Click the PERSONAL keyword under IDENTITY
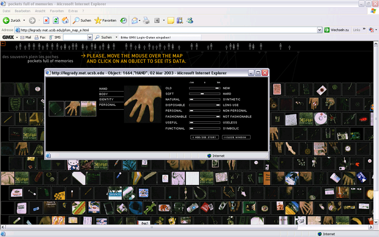 point(107,105)
